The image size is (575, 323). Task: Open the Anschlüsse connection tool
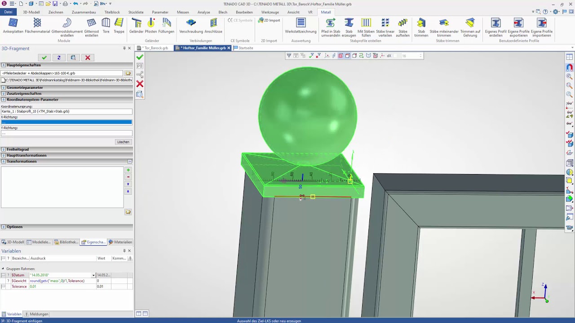(x=213, y=26)
